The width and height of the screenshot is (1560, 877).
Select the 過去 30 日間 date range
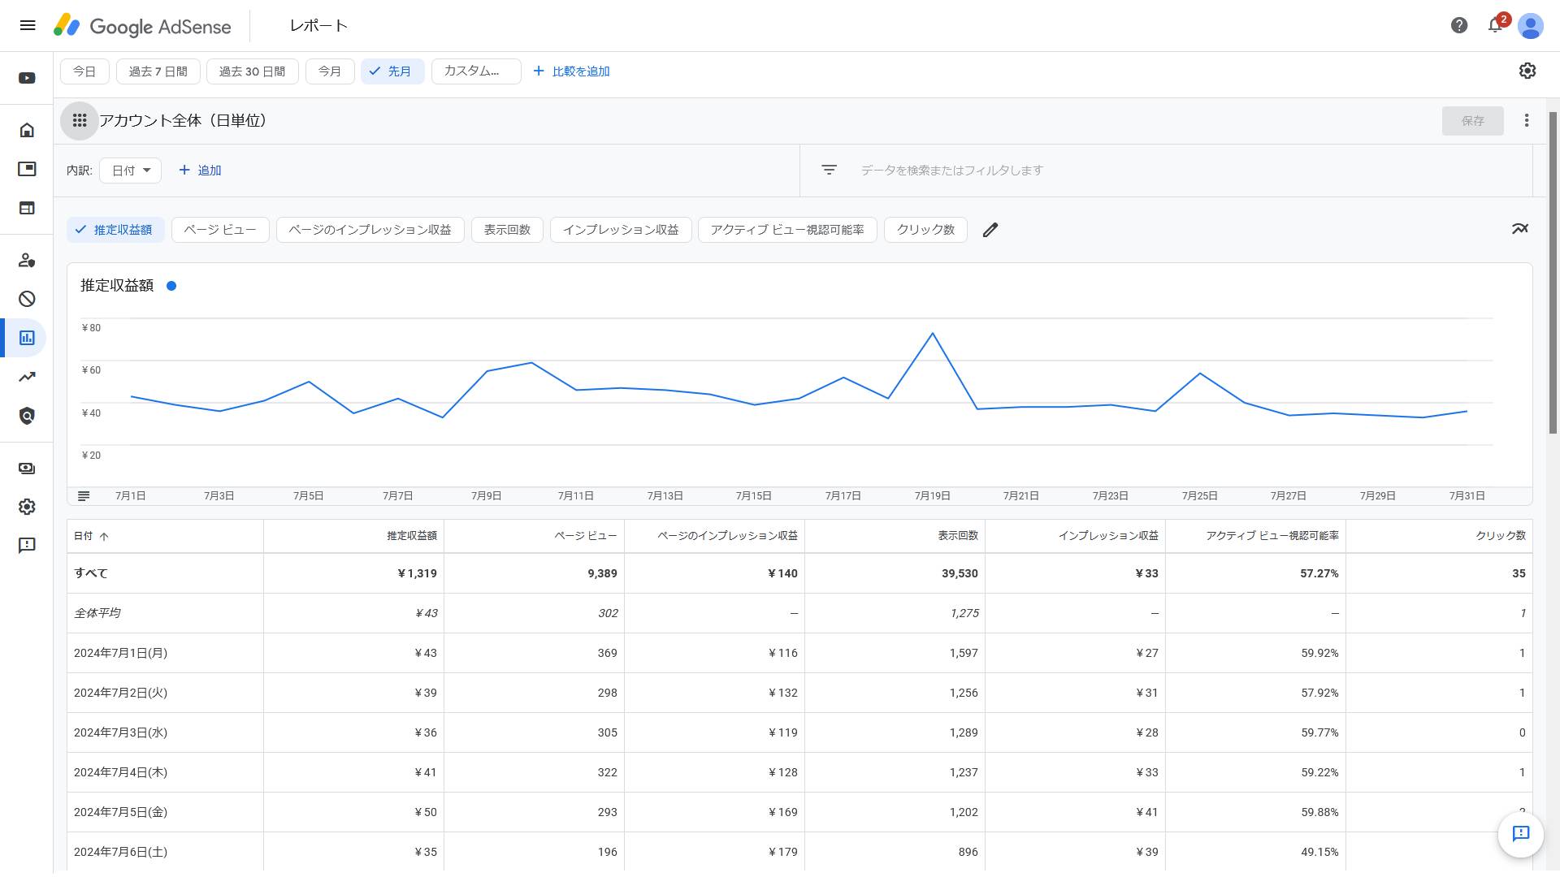253,71
